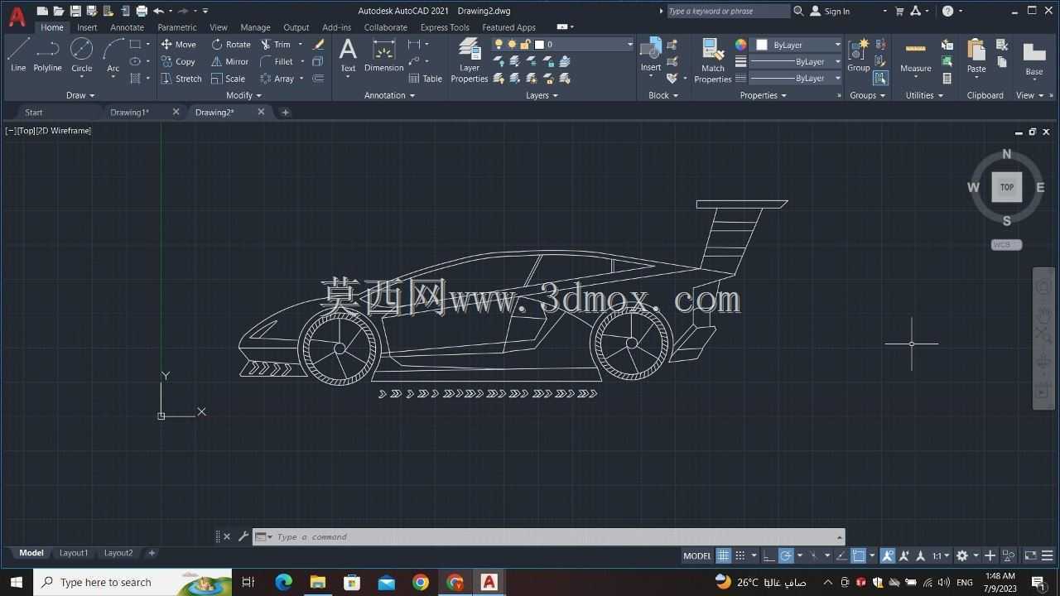Screen dimensions: 1060x596
Task: Activate the Trim command
Action: 276,44
